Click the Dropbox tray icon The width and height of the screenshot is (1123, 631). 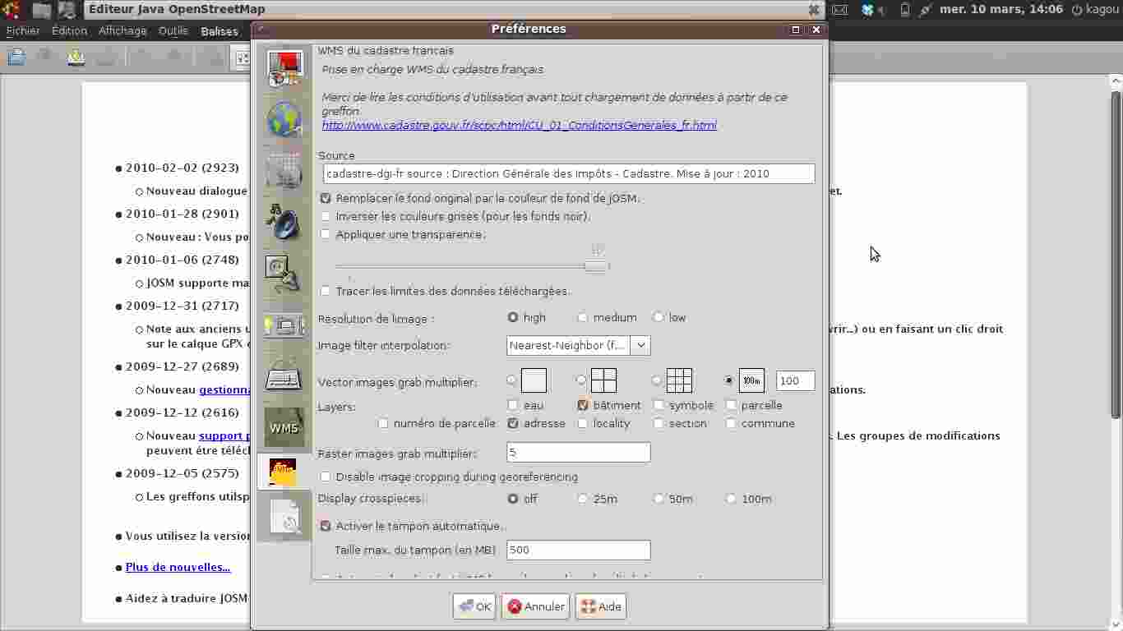867,10
